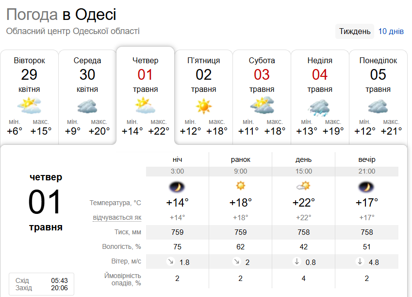This screenshot has width=412, height=297.
Task: Click the 'відчувається як' dotted label
Action: pyautogui.click(x=117, y=217)
